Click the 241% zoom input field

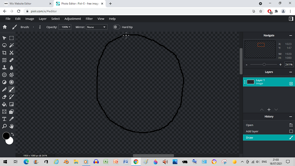pos(289,65)
